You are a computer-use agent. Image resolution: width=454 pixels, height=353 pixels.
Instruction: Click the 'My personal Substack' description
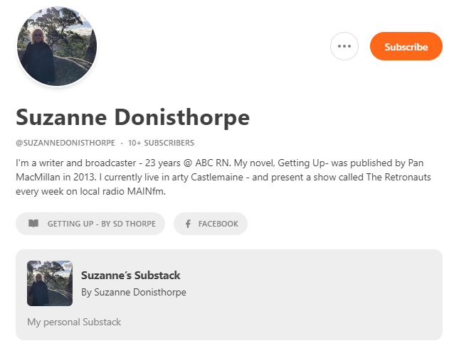pyautogui.click(x=74, y=322)
